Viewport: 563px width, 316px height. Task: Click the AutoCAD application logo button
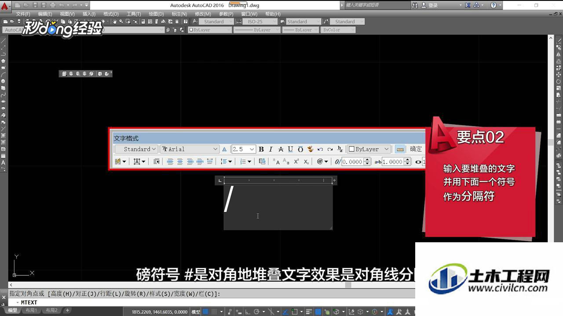tap(4, 6)
